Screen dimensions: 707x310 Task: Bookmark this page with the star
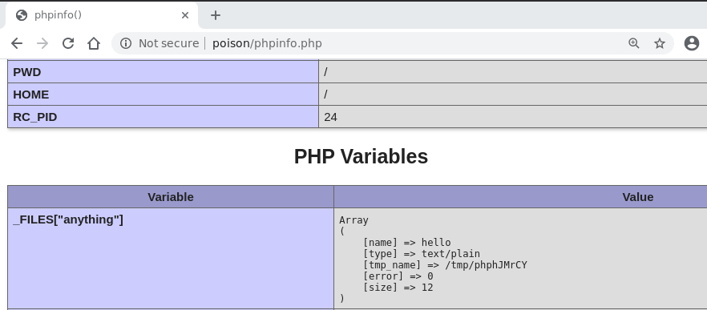click(660, 43)
